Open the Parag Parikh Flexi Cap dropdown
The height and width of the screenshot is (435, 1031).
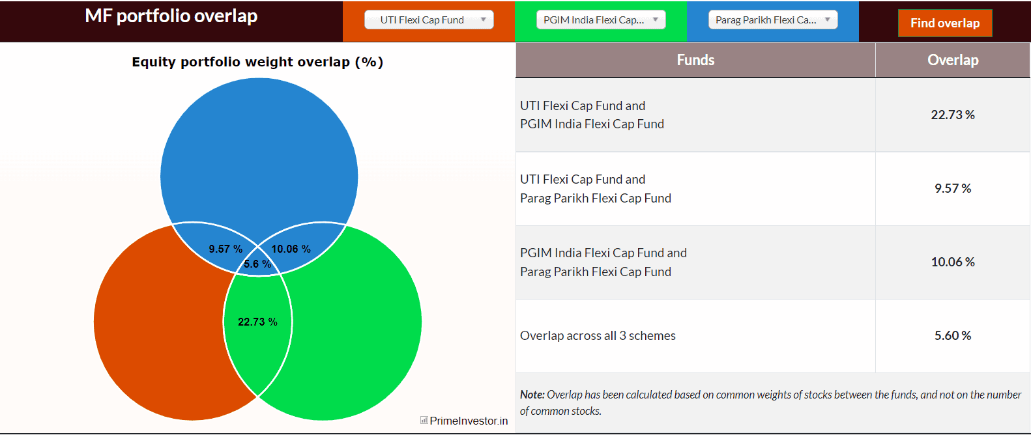click(x=773, y=20)
